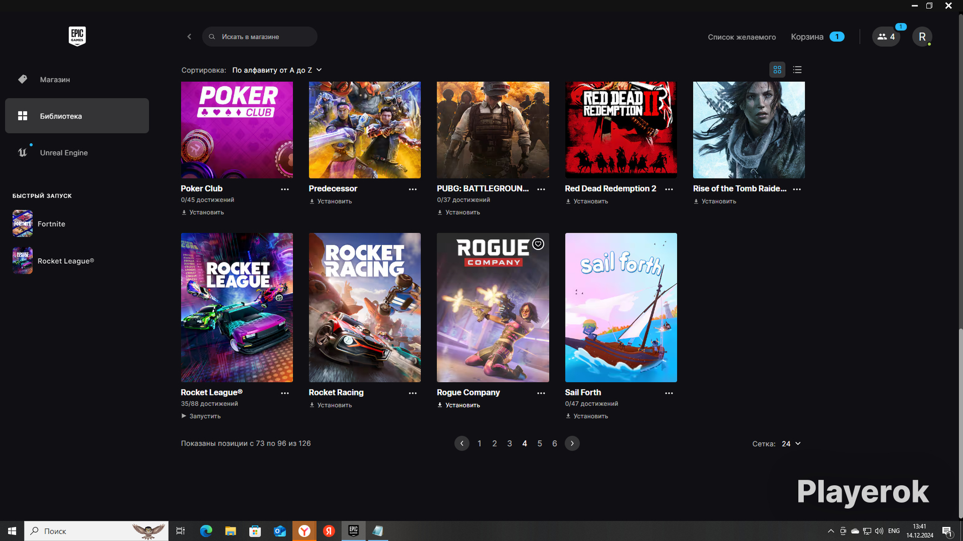Open File Explorer from taskbar
This screenshot has width=963, height=541.
point(231,531)
